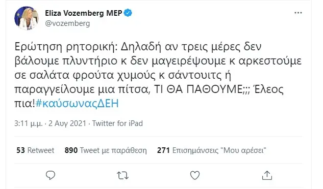Click the 2 Αυγ 2021 date

click(x=67, y=123)
